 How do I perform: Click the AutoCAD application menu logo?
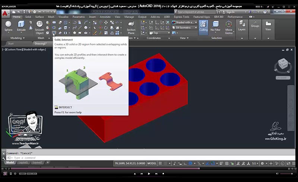5,13
